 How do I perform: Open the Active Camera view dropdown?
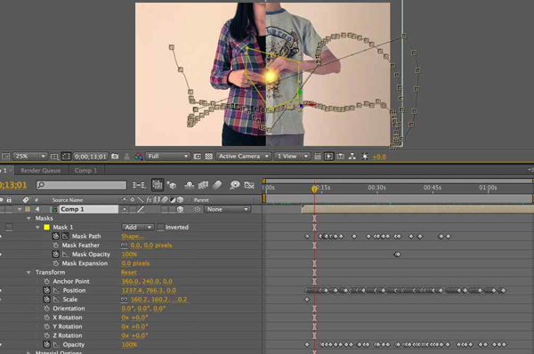pos(244,157)
